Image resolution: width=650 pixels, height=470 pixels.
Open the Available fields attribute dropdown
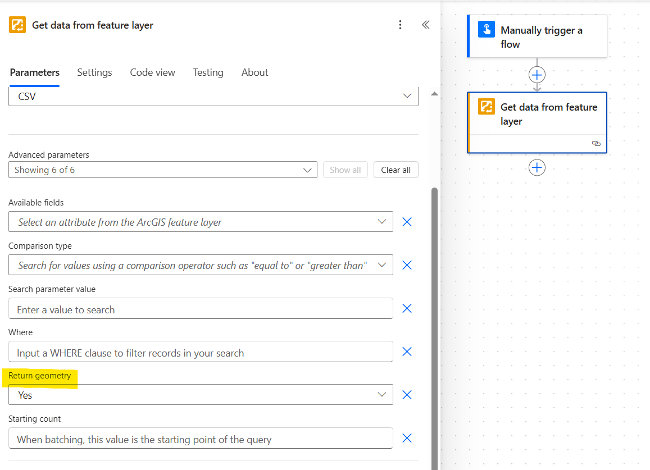pyautogui.click(x=381, y=221)
